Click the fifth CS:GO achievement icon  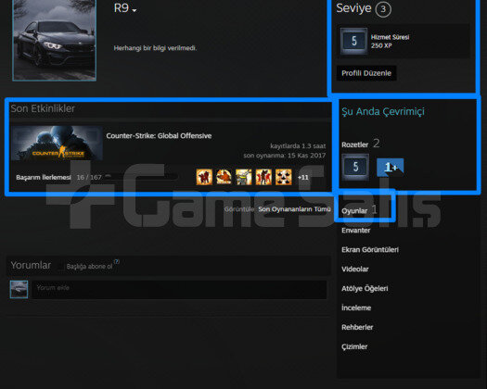point(284,177)
